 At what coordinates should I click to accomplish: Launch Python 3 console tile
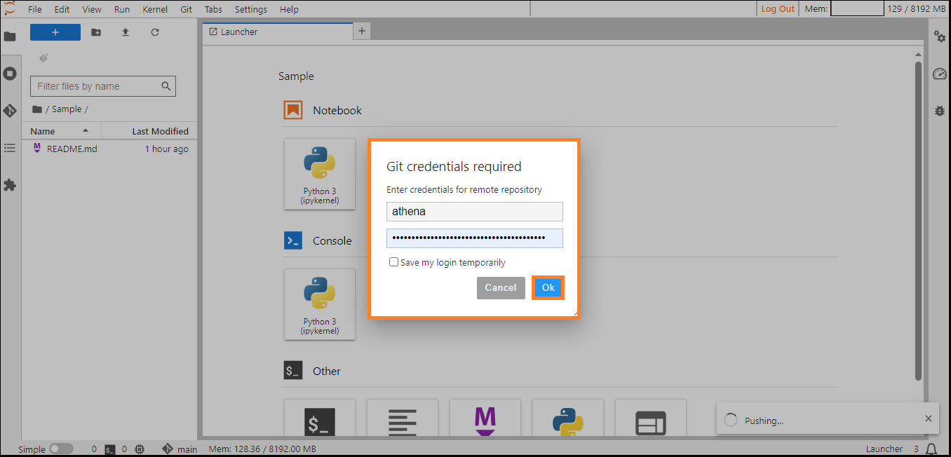click(320, 304)
